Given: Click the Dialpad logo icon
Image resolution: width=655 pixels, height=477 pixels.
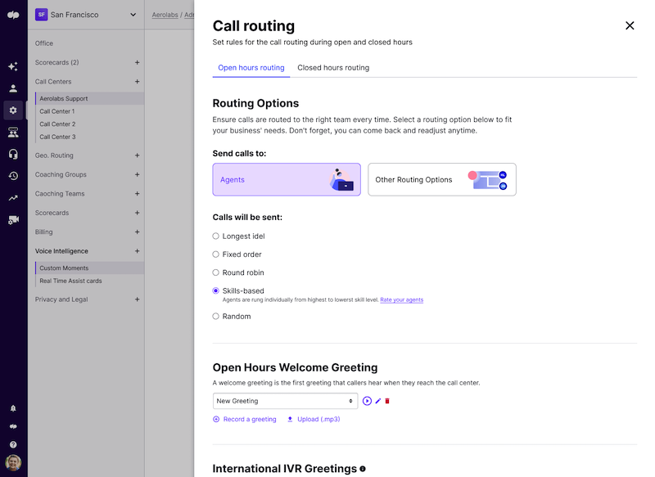Looking at the screenshot, I should [x=13, y=15].
